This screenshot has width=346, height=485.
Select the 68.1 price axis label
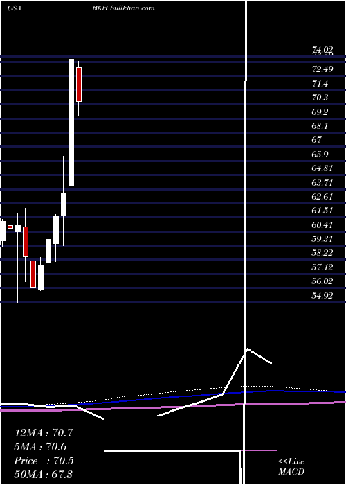[x=320, y=126]
